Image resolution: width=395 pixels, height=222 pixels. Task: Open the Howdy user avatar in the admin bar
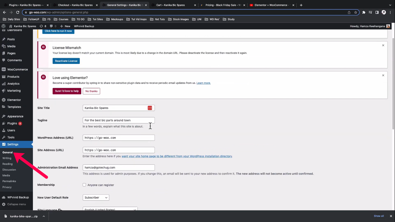click(x=388, y=26)
